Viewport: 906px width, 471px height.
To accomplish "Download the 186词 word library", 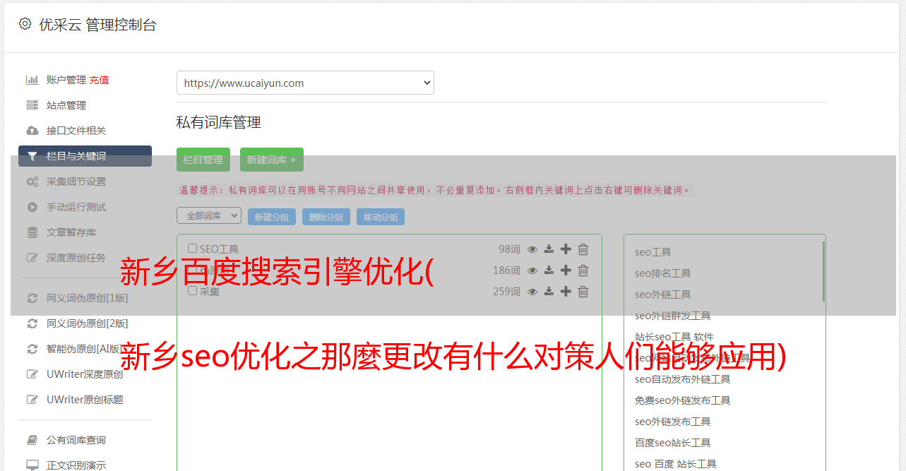I will pos(549,270).
